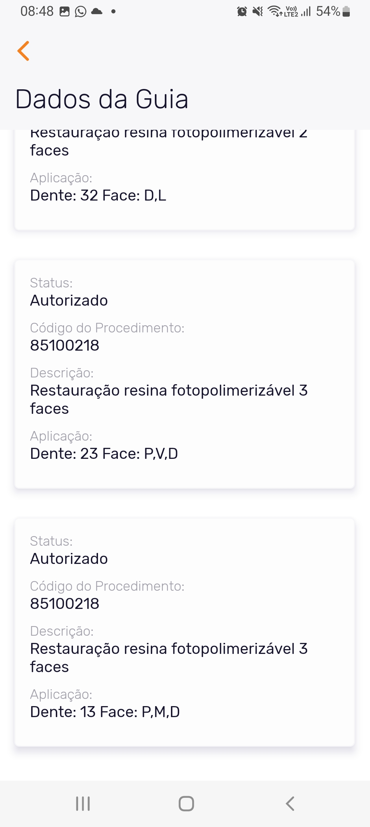Tap the cloud notification icon
The width and height of the screenshot is (370, 827).
pos(97,12)
